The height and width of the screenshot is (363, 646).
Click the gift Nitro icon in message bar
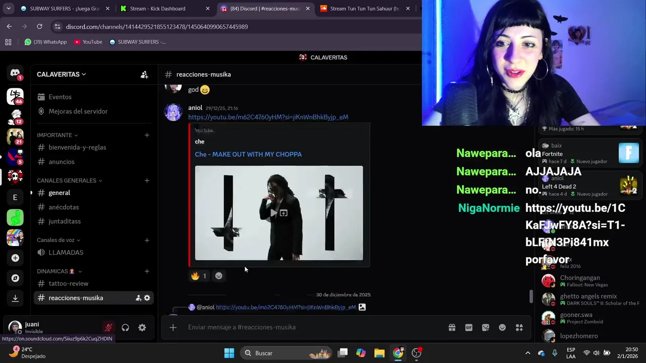point(452,327)
